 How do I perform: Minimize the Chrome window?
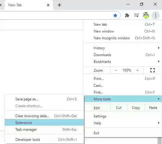coord(128,4)
